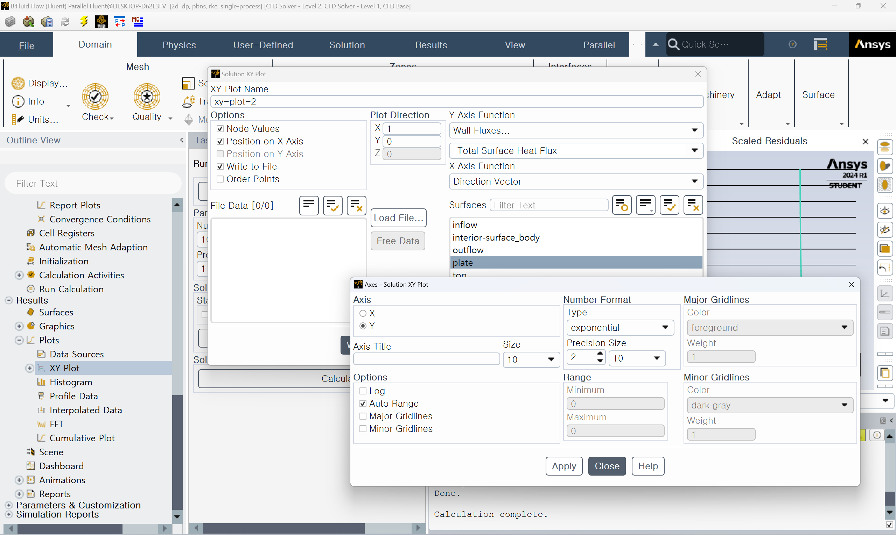Click the ribbon layout icon beside Ansys logo

[820, 44]
